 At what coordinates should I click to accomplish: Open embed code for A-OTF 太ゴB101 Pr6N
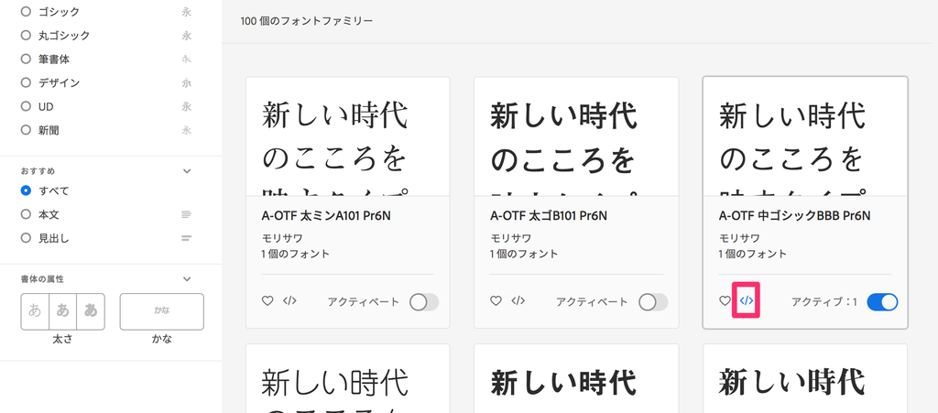pyautogui.click(x=518, y=300)
